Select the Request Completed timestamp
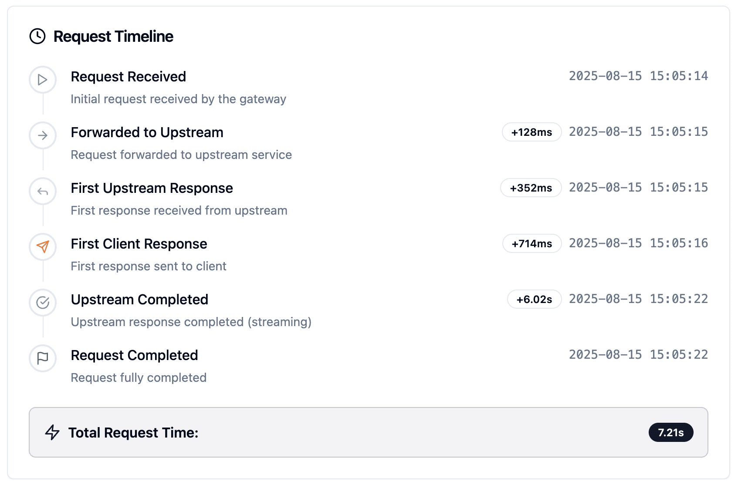 [638, 355]
